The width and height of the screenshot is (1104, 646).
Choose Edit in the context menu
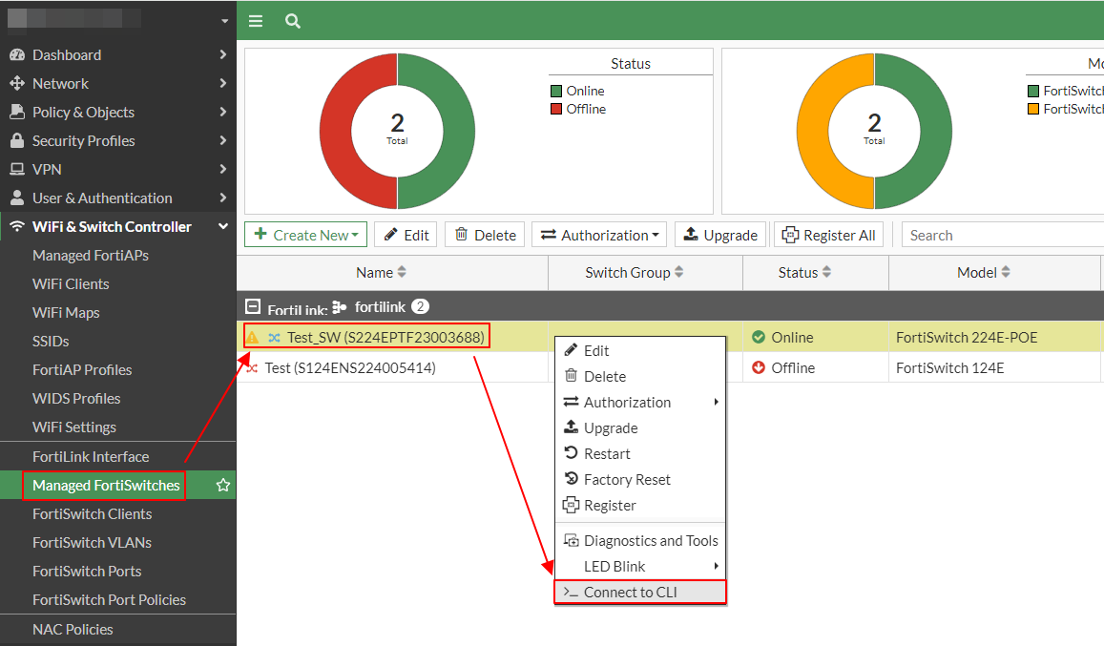tap(640, 351)
